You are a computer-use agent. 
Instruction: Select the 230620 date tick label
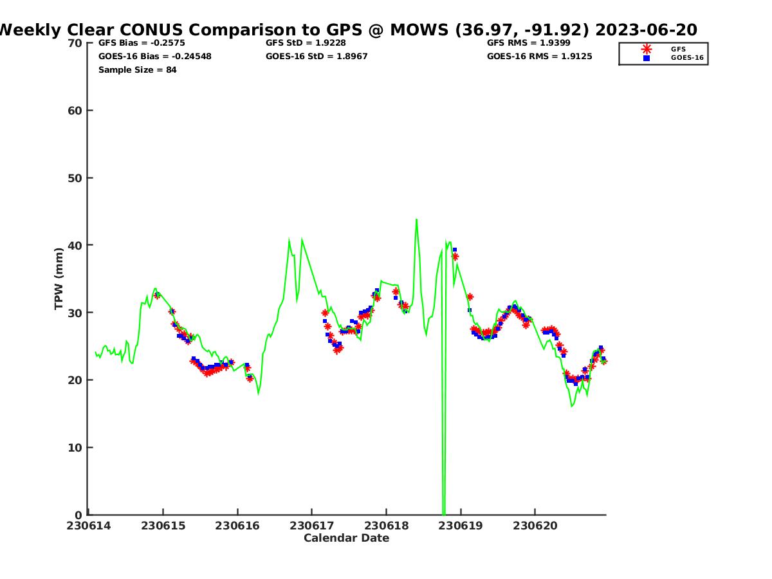click(x=535, y=526)
